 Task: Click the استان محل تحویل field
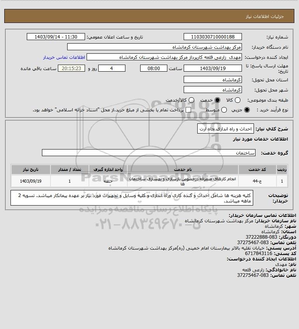(212, 79)
